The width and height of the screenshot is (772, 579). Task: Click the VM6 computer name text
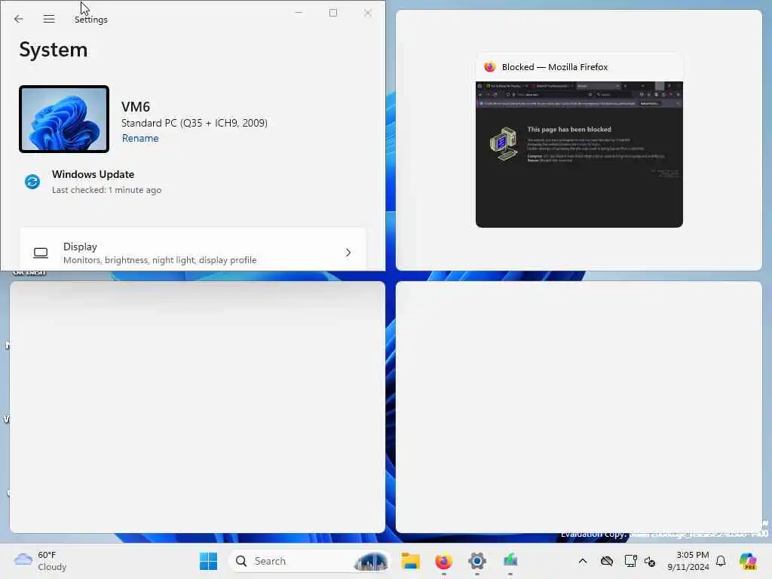tap(136, 107)
